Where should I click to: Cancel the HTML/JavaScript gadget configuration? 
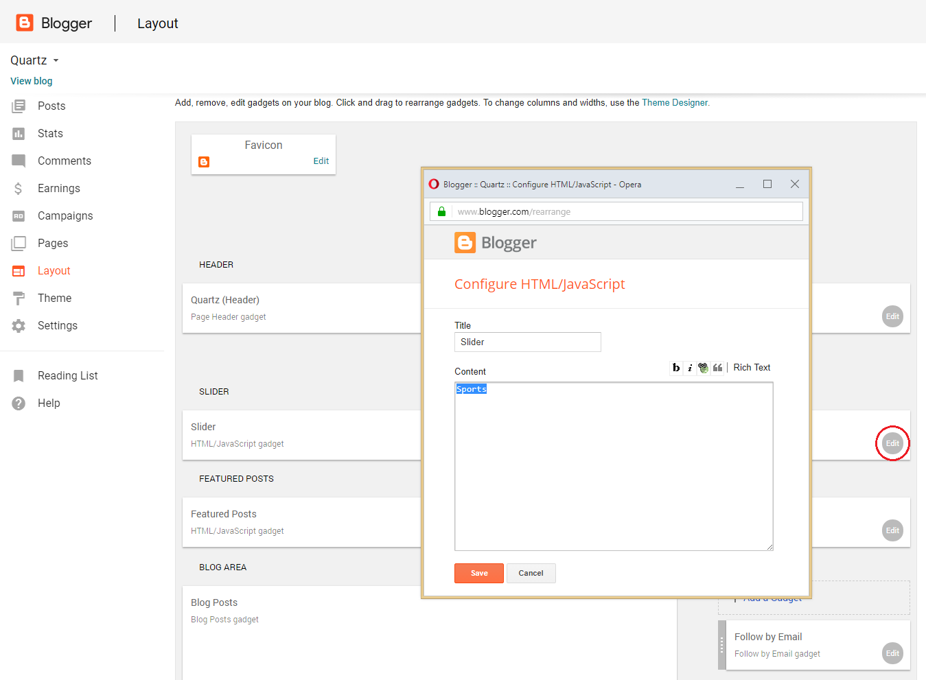[531, 573]
